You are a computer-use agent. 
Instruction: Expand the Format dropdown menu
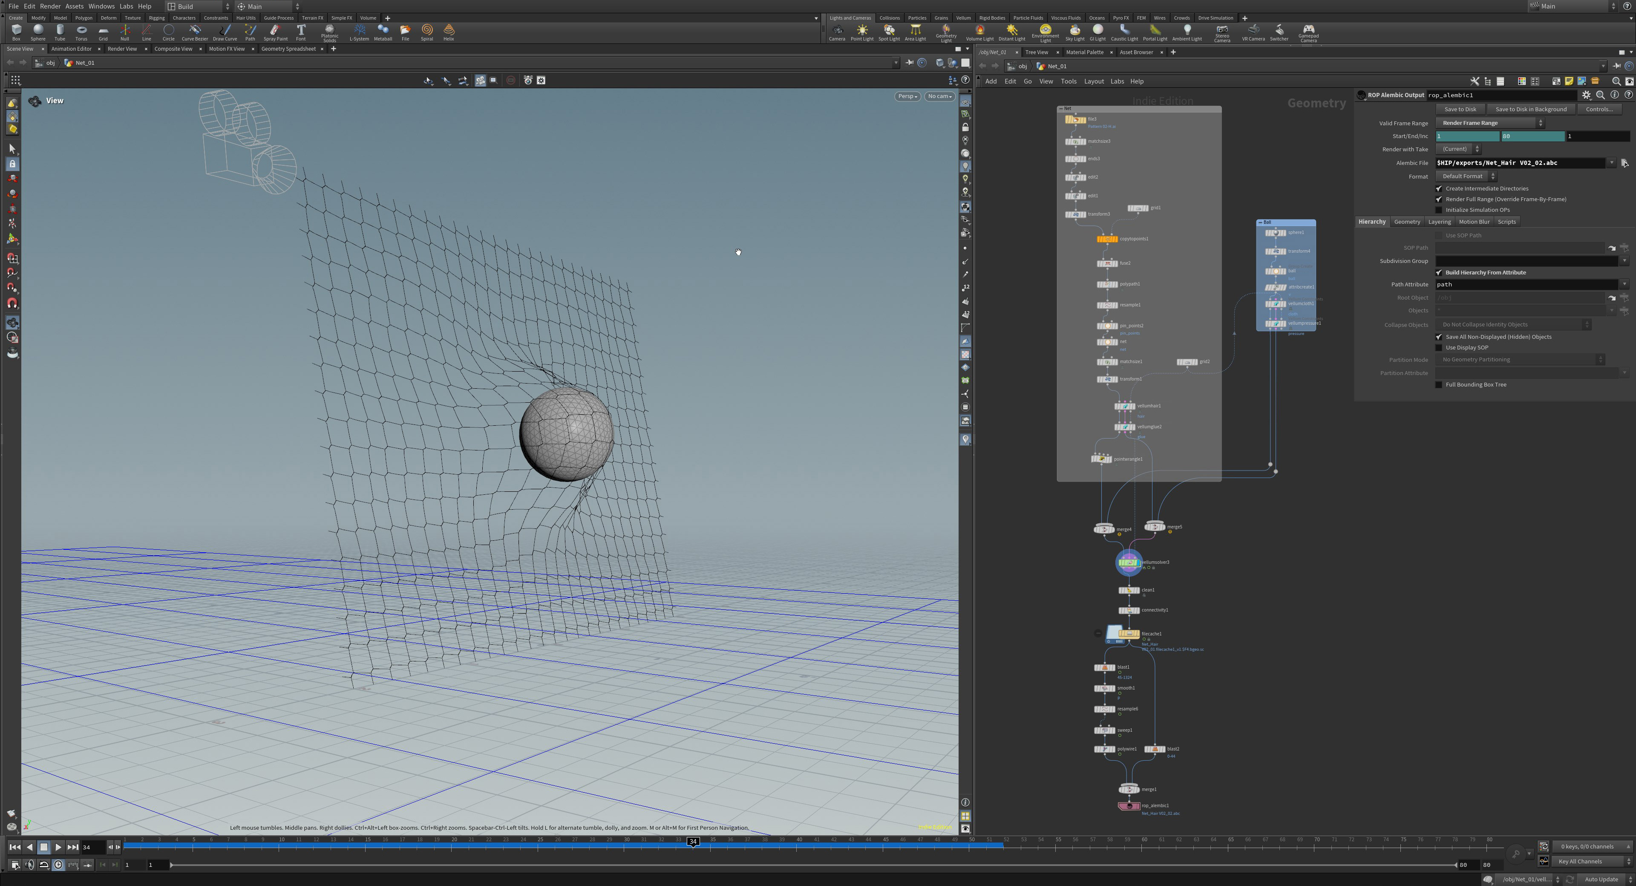[x=1466, y=176]
